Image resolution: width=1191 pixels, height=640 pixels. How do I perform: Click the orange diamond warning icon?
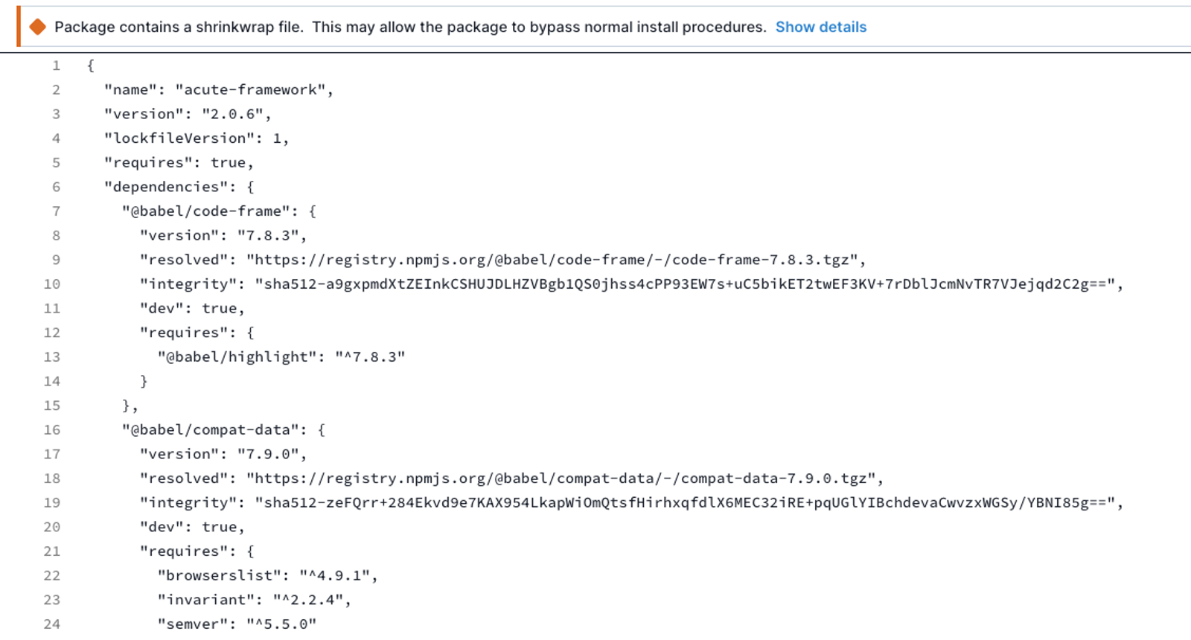pos(37,28)
